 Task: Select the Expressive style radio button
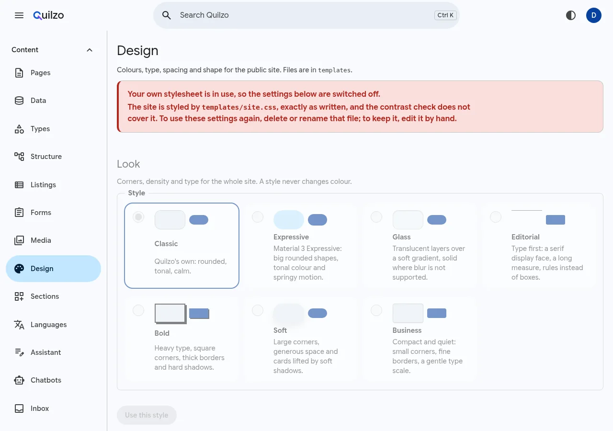(x=258, y=217)
